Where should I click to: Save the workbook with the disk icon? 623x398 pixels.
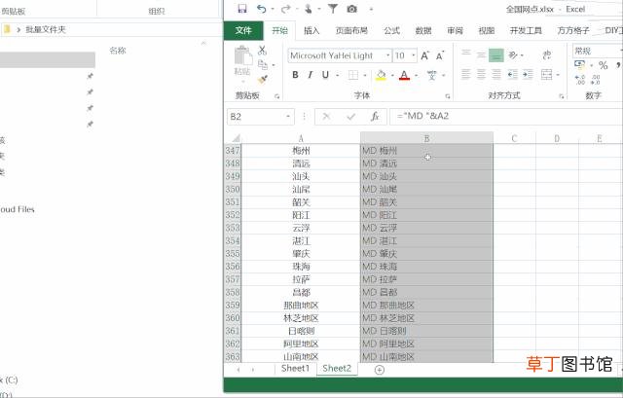click(x=242, y=9)
